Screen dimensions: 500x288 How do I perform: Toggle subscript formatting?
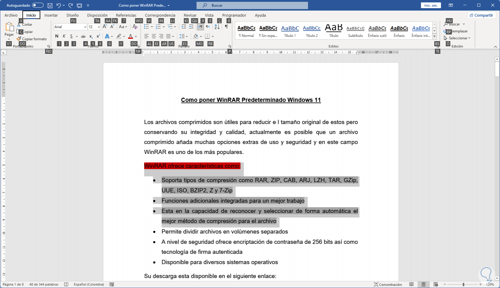click(91, 36)
